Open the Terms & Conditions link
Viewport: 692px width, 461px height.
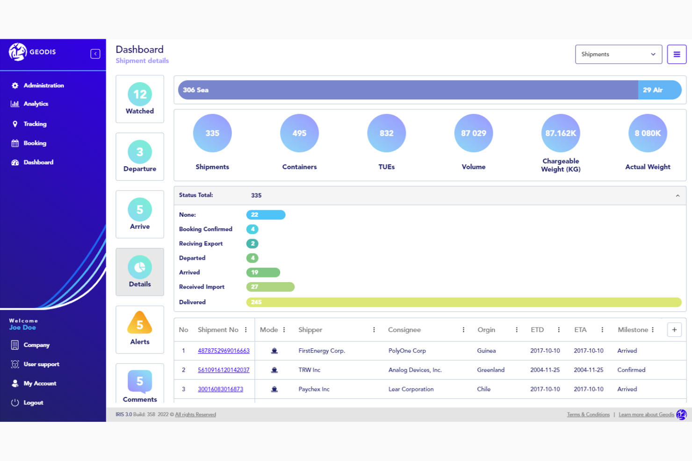click(588, 414)
